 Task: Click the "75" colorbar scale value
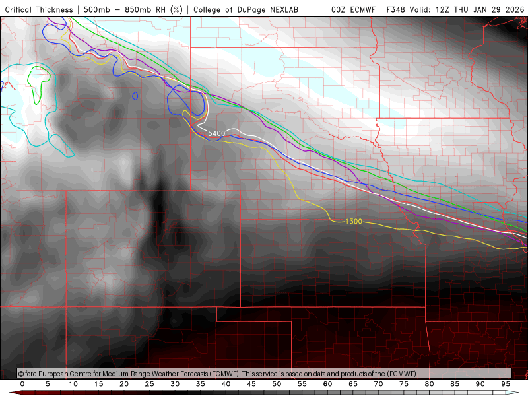pyautogui.click(x=404, y=384)
